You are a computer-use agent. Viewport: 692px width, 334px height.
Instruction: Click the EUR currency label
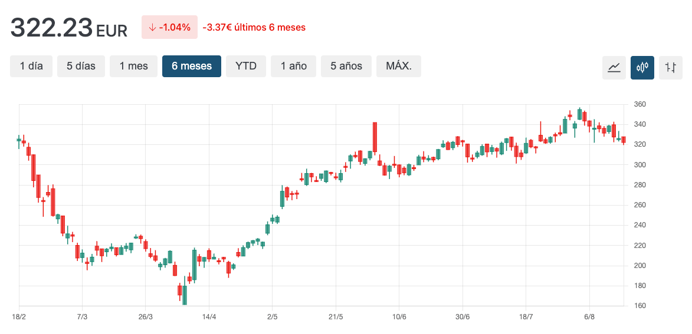click(x=111, y=31)
